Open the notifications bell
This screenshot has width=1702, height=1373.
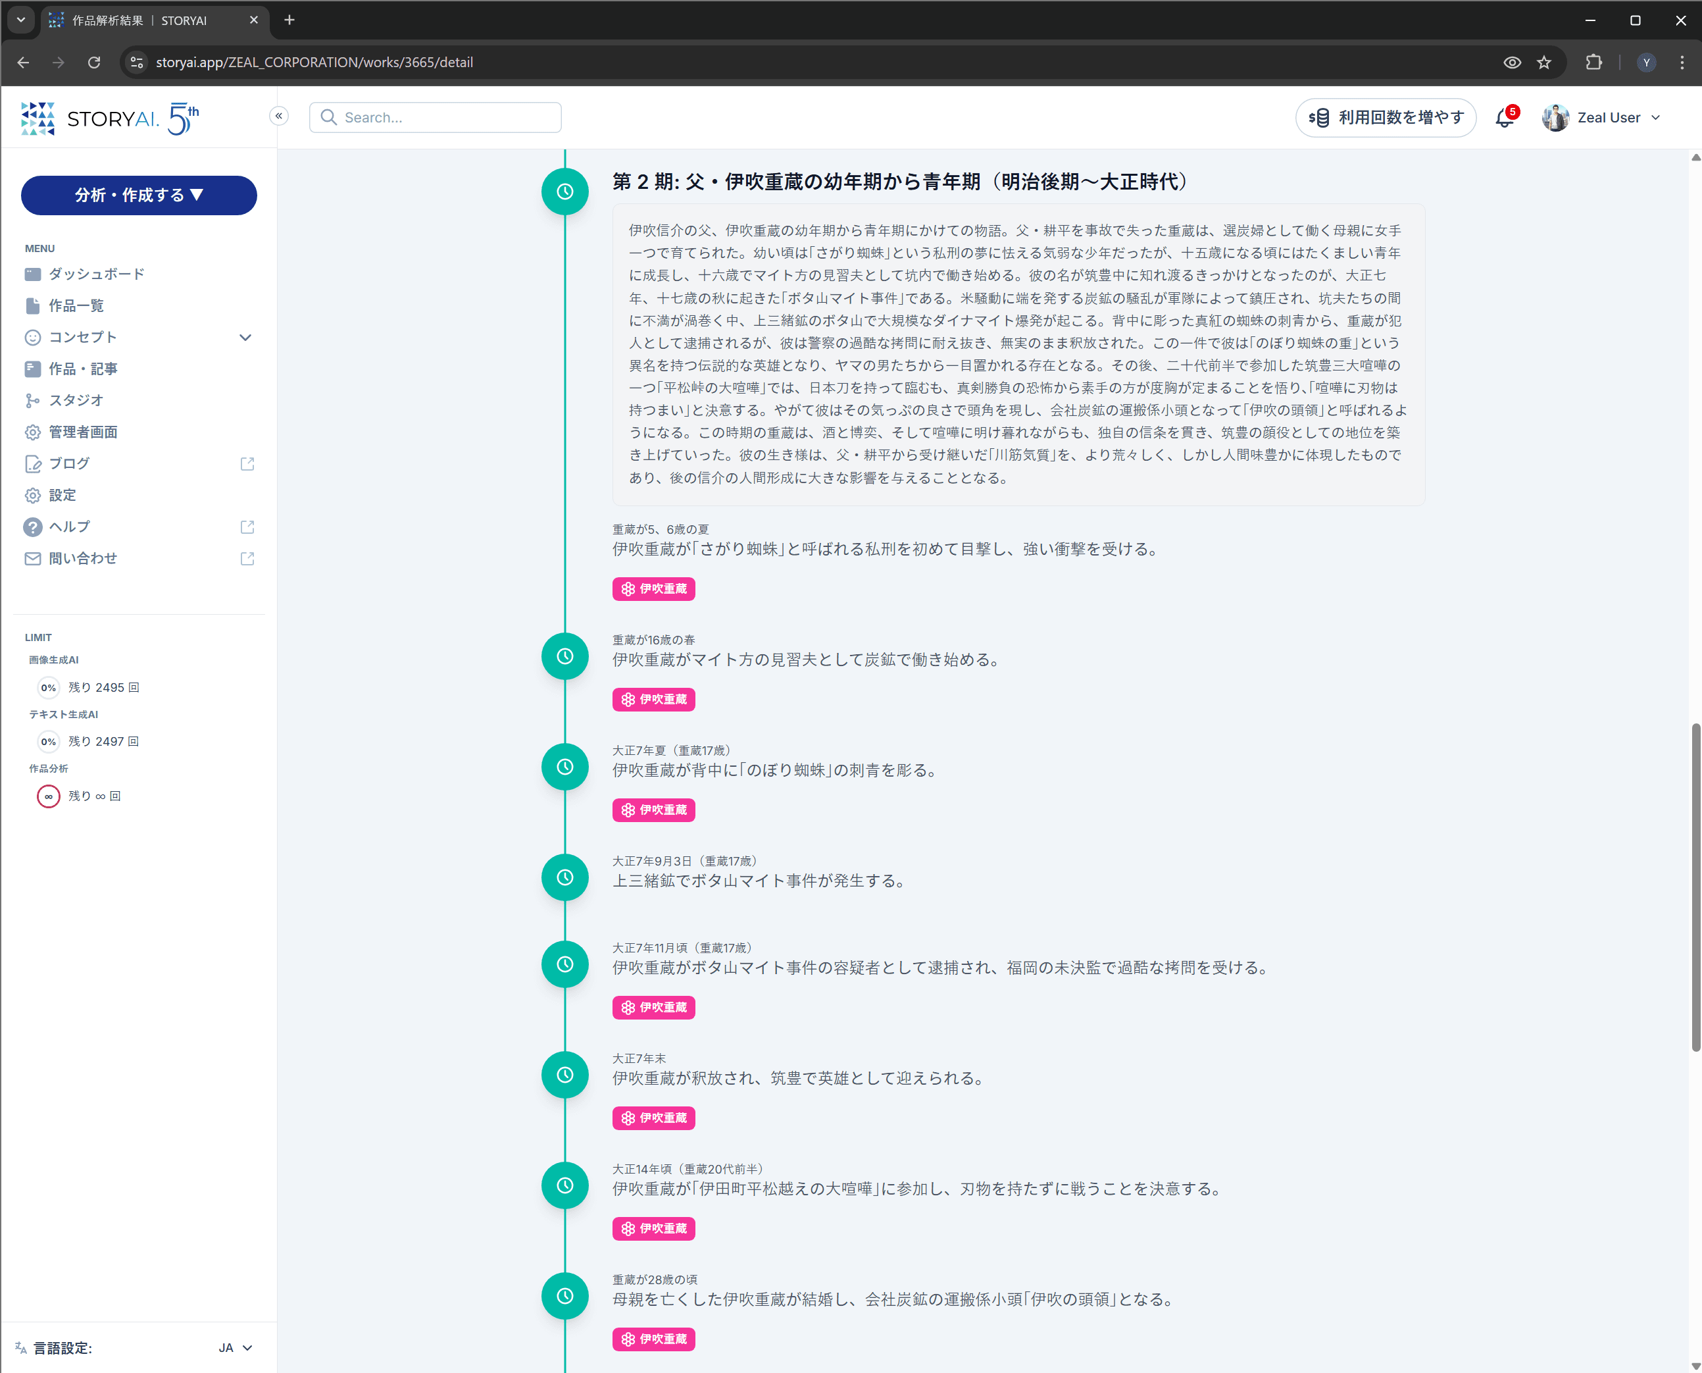tap(1505, 118)
